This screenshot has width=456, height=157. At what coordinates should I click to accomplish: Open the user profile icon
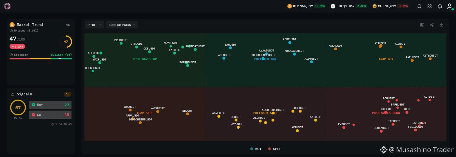tap(449, 6)
